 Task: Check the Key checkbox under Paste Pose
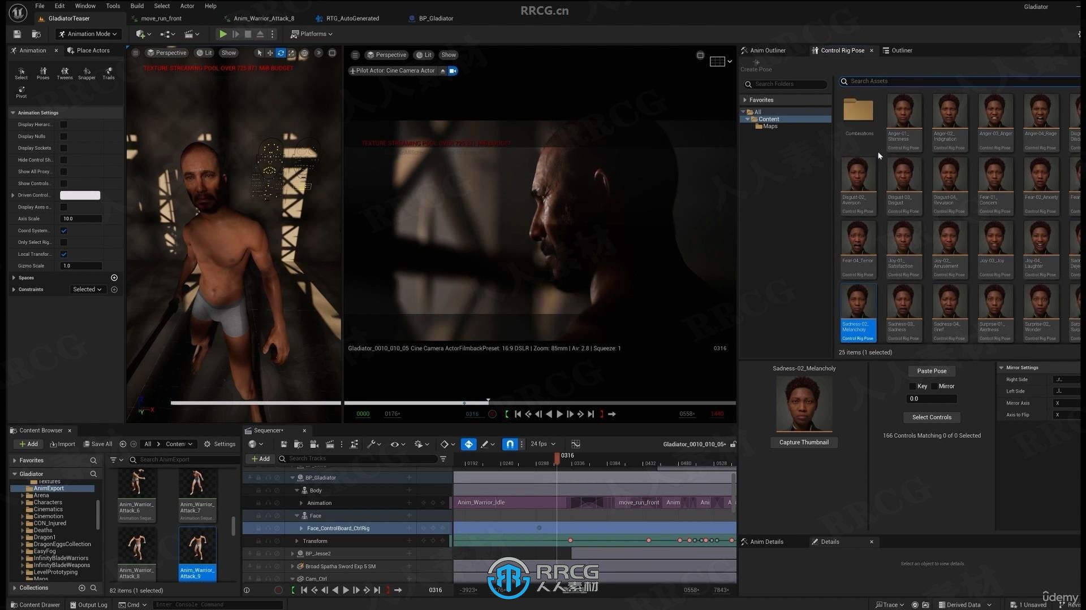click(912, 386)
